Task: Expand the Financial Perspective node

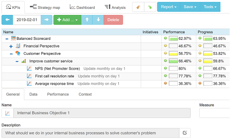Action: point(11,46)
